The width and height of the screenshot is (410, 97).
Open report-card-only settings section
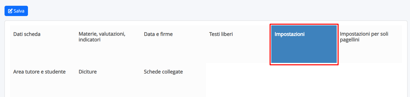tap(369, 44)
